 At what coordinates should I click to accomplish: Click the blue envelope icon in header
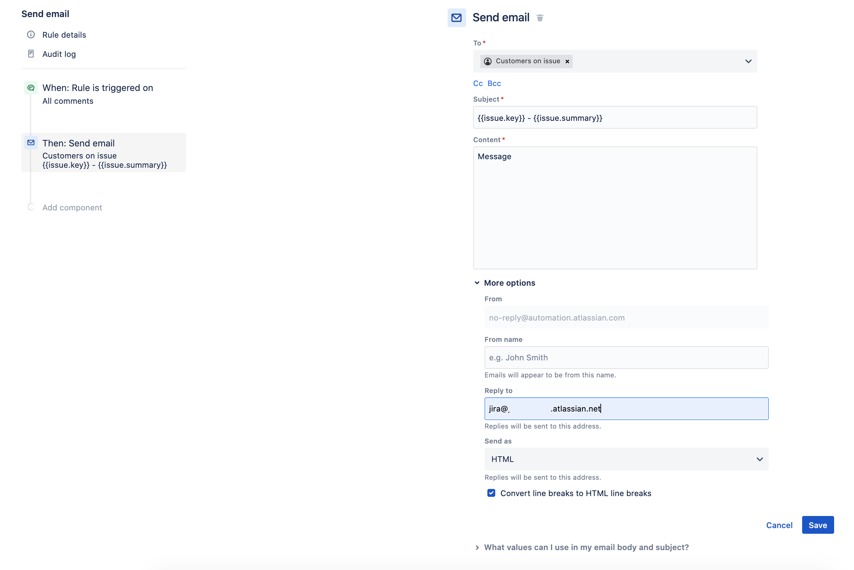point(456,18)
